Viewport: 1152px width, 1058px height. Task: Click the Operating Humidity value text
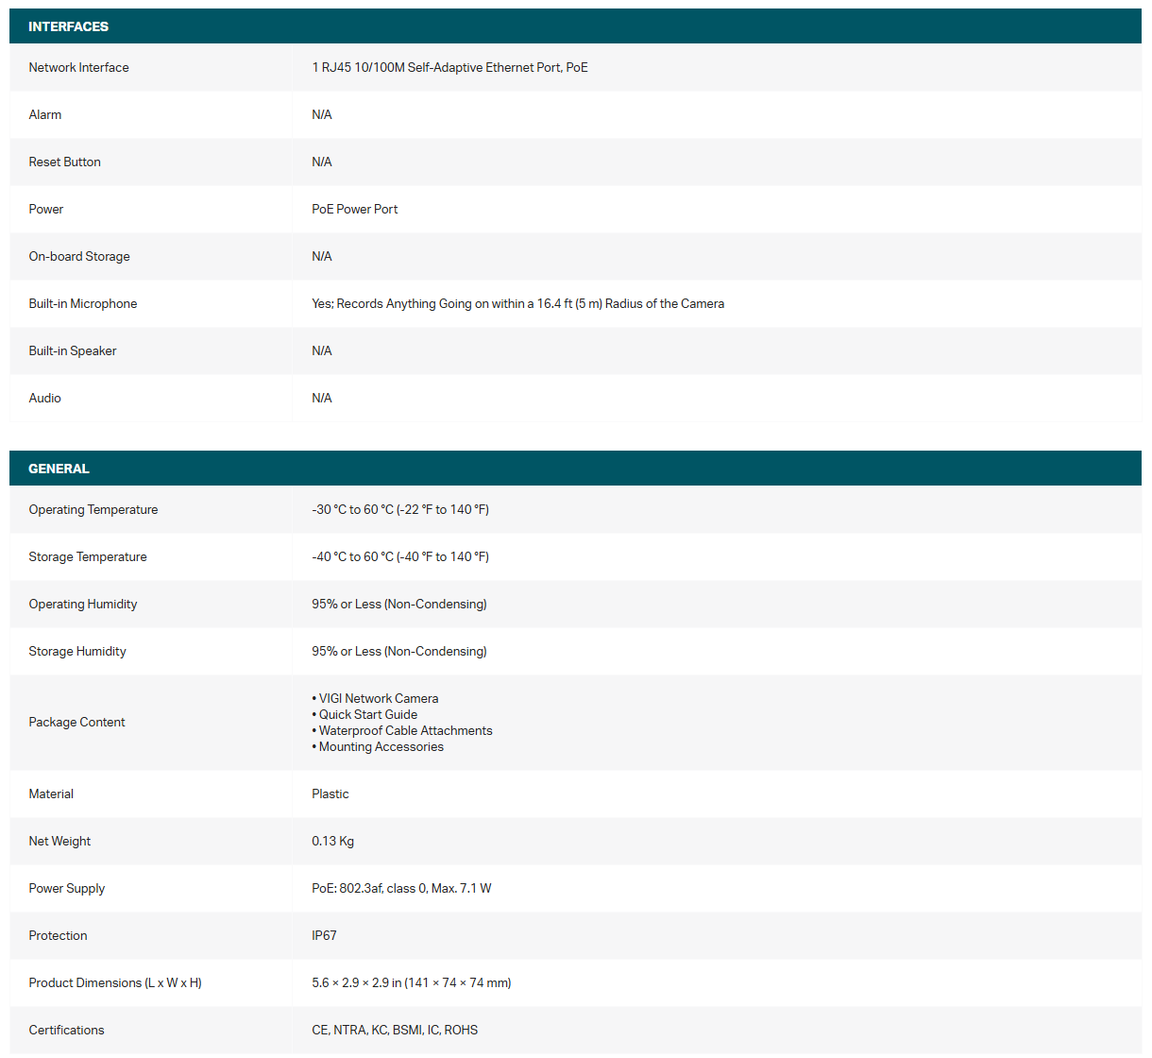point(399,604)
